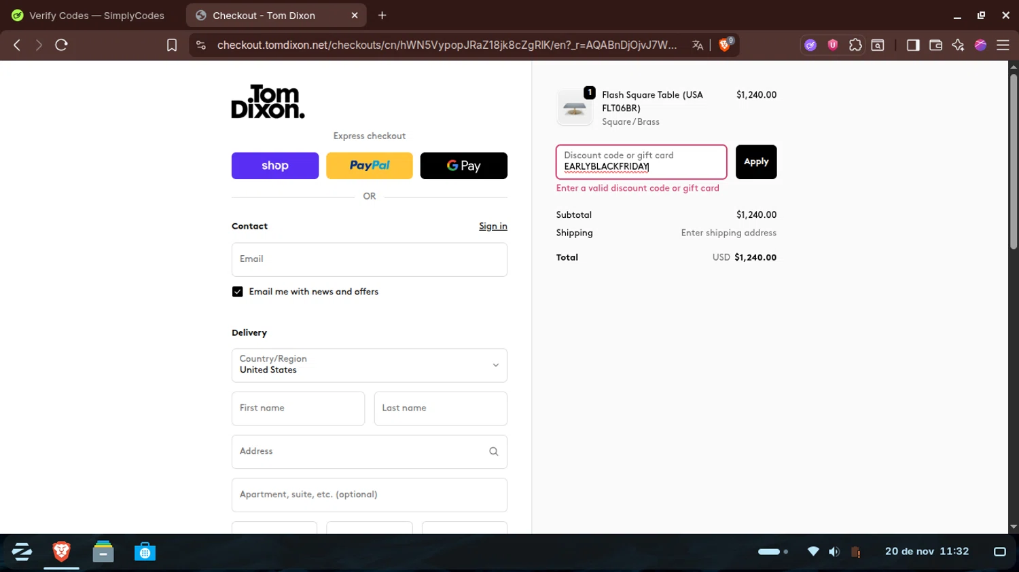Open Brave Shields lion icon
The image size is (1019, 572).
click(725, 45)
